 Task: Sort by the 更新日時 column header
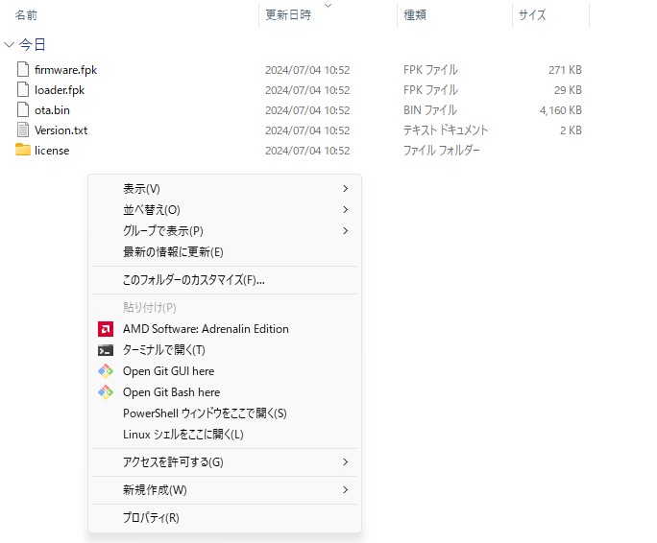click(288, 15)
